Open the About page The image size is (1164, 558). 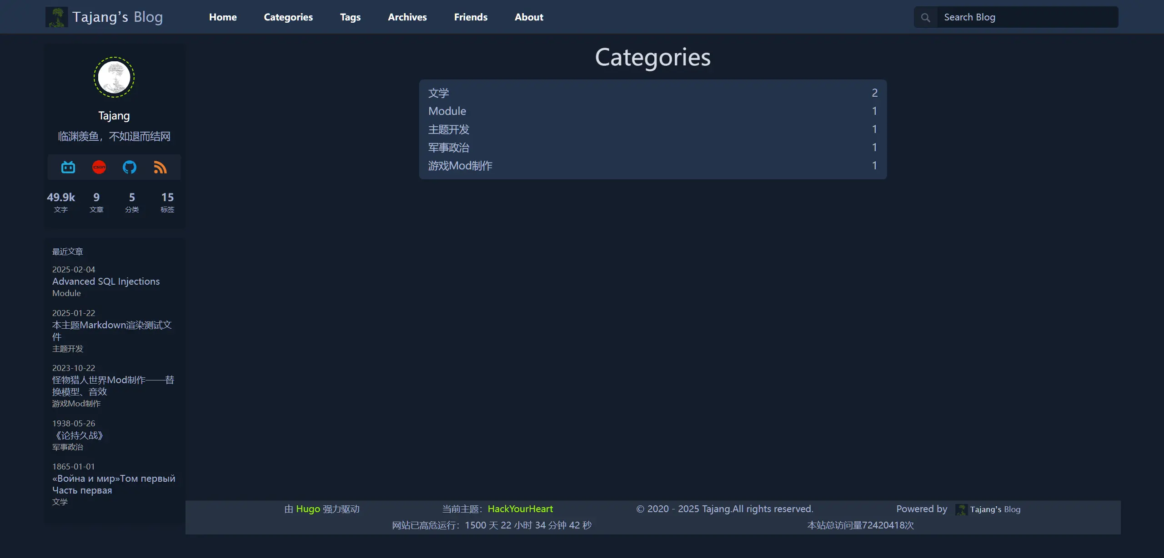tap(529, 17)
